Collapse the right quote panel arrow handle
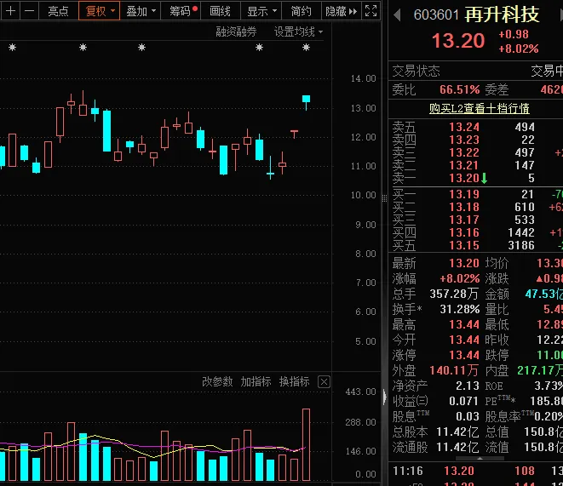563x486 pixels. click(x=384, y=397)
